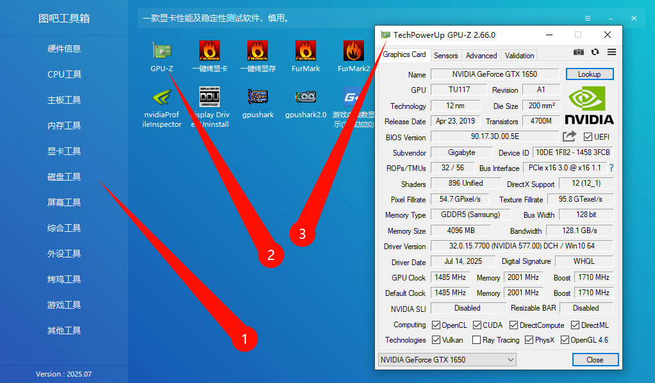The width and height of the screenshot is (655, 383).
Task: Click the Bus Interface question mark
Action: pyautogui.click(x=611, y=168)
